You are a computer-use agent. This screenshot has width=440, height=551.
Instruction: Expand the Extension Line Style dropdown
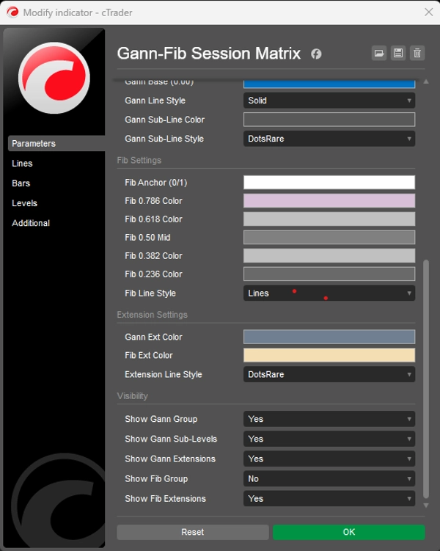point(329,374)
